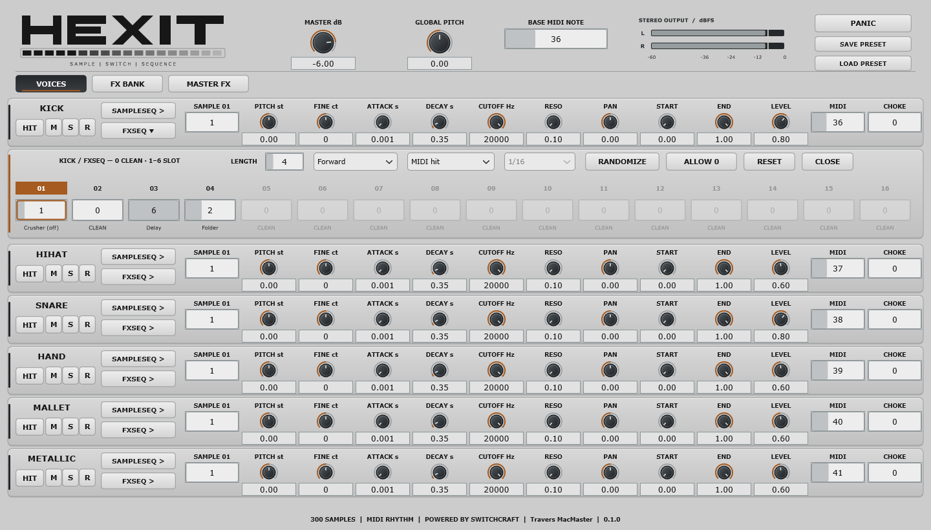Screen dimensions: 931x530
Task: Toggle the R button on SNARE
Action: [x=87, y=324]
